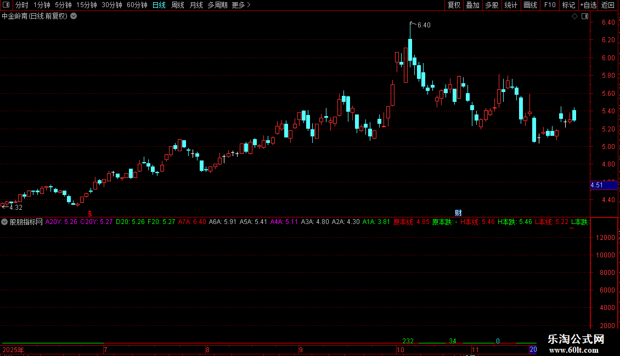Toggle the left sidebar panel icon
Screen dimensions: 620x356
coord(6,5)
